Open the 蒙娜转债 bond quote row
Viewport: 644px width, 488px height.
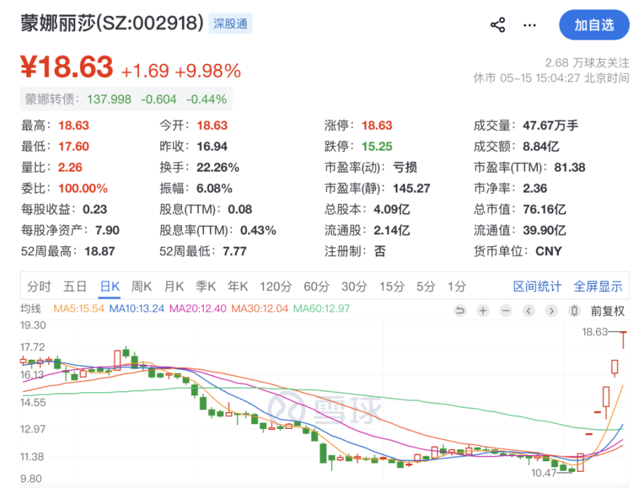(x=126, y=99)
